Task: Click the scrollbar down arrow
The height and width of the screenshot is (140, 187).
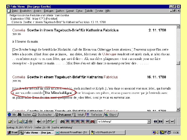Action: click(178, 109)
